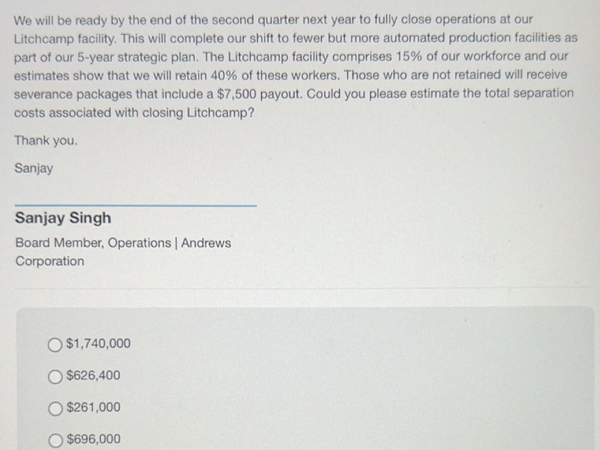The image size is (600, 450).
Task: Click the 'severance packages' phrase
Action: tap(73, 95)
